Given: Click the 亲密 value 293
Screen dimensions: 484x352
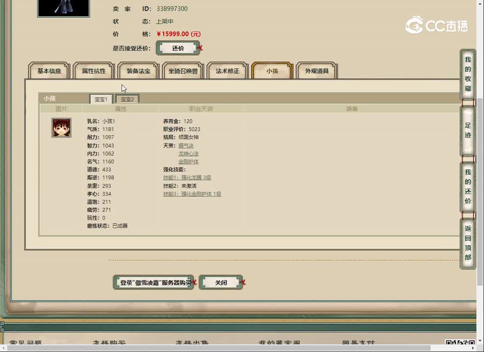Looking at the screenshot, I should [106, 186].
